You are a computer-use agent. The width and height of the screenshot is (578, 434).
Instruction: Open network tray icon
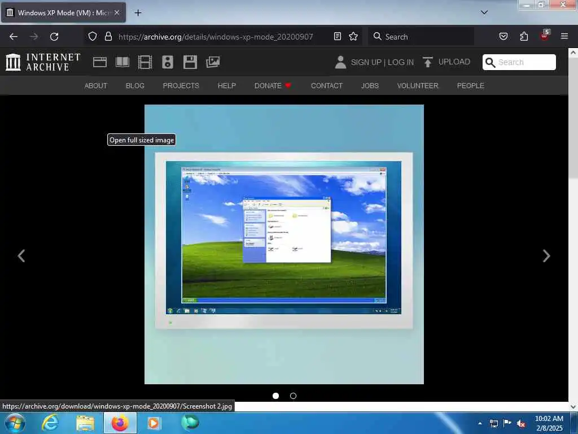click(x=493, y=424)
